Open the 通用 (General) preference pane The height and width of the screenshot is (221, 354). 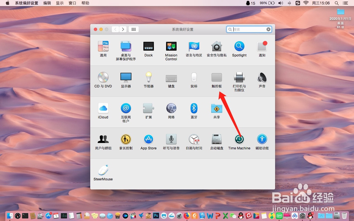[103, 49]
